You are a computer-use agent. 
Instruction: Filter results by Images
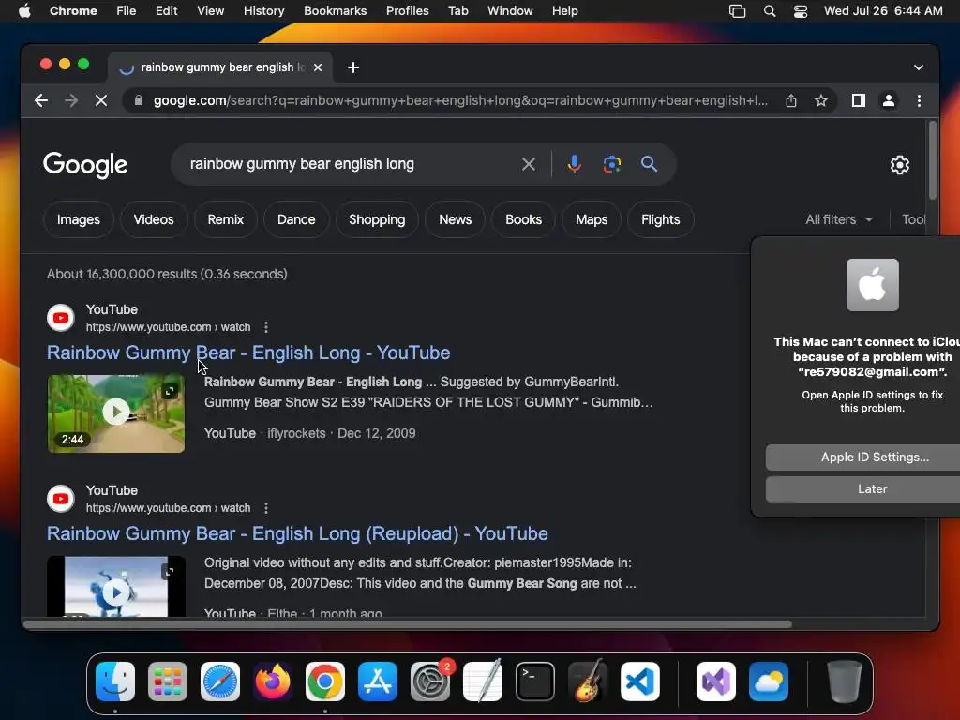coord(79,219)
